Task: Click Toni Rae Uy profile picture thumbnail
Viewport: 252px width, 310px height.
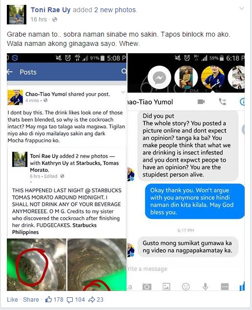Action: [17, 15]
